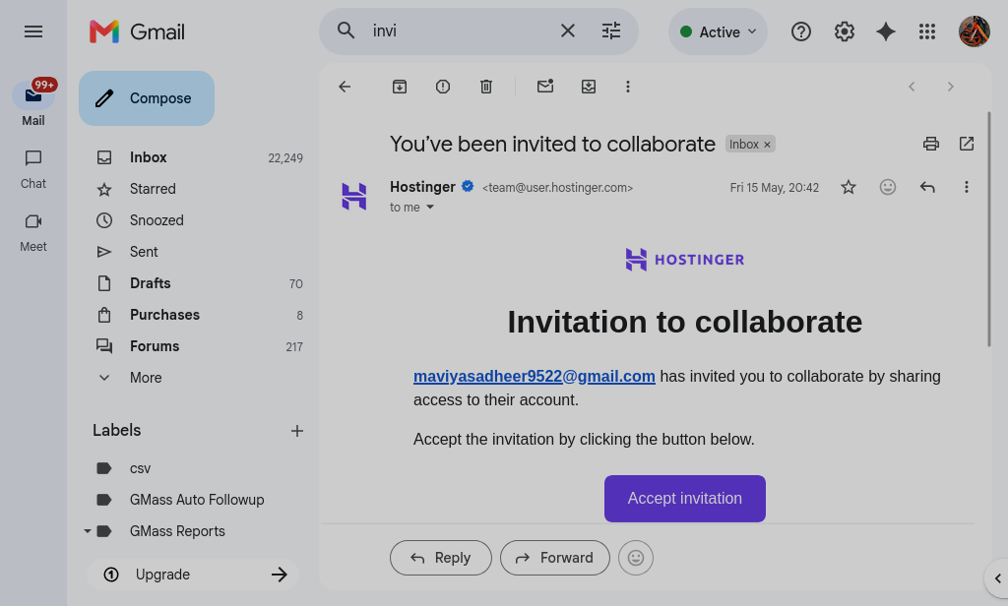Viewport: 1008px width, 606px height.
Task: Open the Support help icon
Action: 801,31
